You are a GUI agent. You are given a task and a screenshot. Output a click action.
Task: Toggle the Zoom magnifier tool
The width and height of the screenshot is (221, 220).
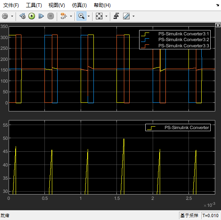(x=81, y=16)
